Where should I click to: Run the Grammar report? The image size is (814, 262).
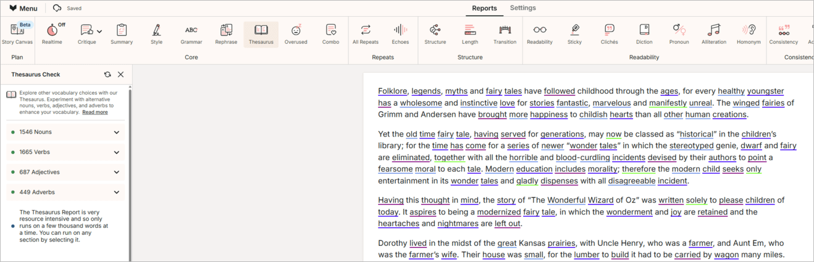tap(191, 34)
